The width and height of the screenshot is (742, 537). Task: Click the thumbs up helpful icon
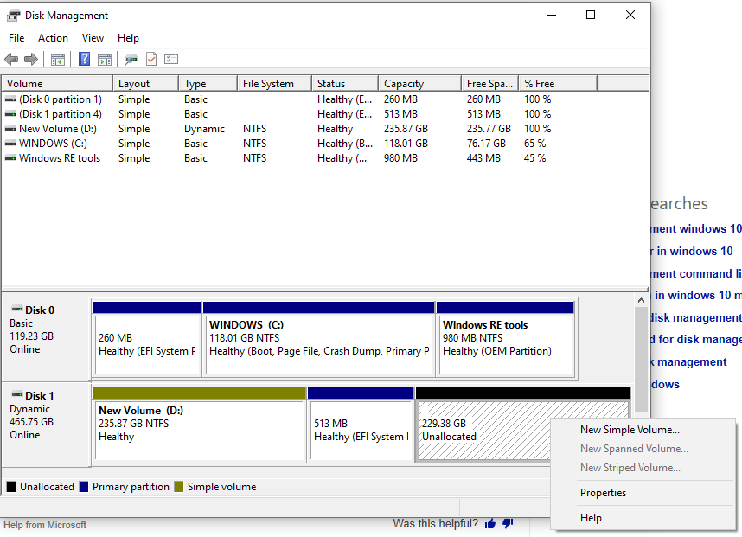pyautogui.click(x=490, y=523)
